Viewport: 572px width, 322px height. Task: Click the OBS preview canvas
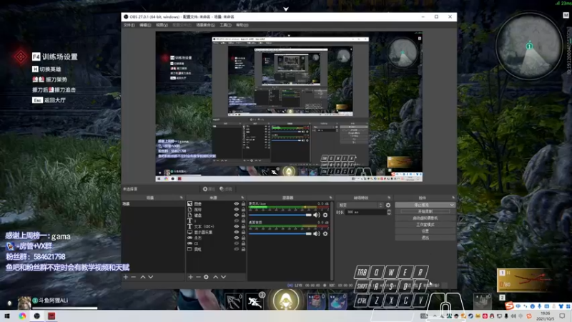click(x=289, y=106)
